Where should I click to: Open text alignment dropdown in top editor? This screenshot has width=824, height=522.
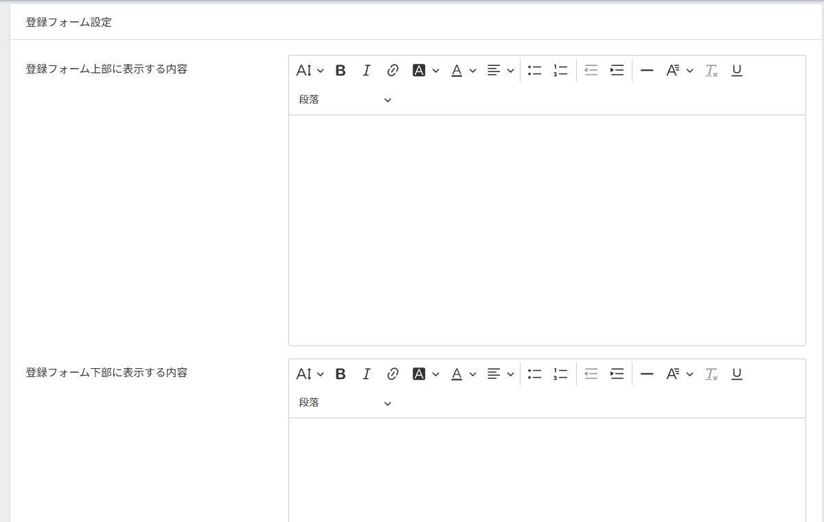(500, 70)
